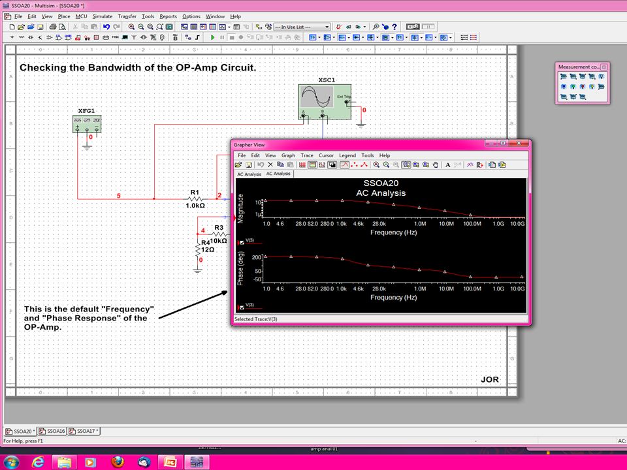
Task: Open the Trace menu in Grapher View
Action: 307,155
